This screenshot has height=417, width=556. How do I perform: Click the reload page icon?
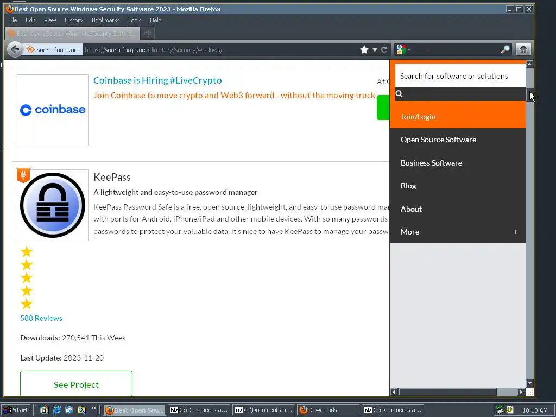click(x=384, y=49)
